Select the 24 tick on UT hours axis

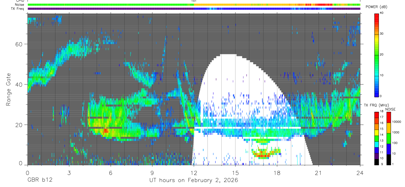360,172
